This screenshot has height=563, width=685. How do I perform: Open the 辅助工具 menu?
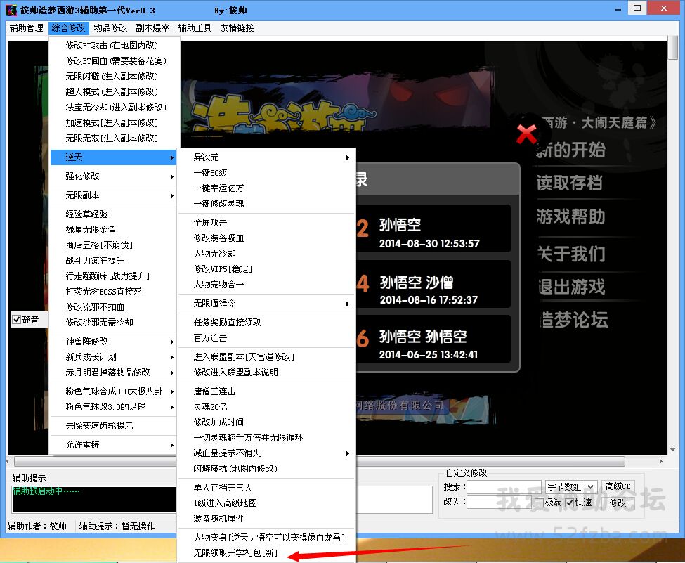[195, 28]
